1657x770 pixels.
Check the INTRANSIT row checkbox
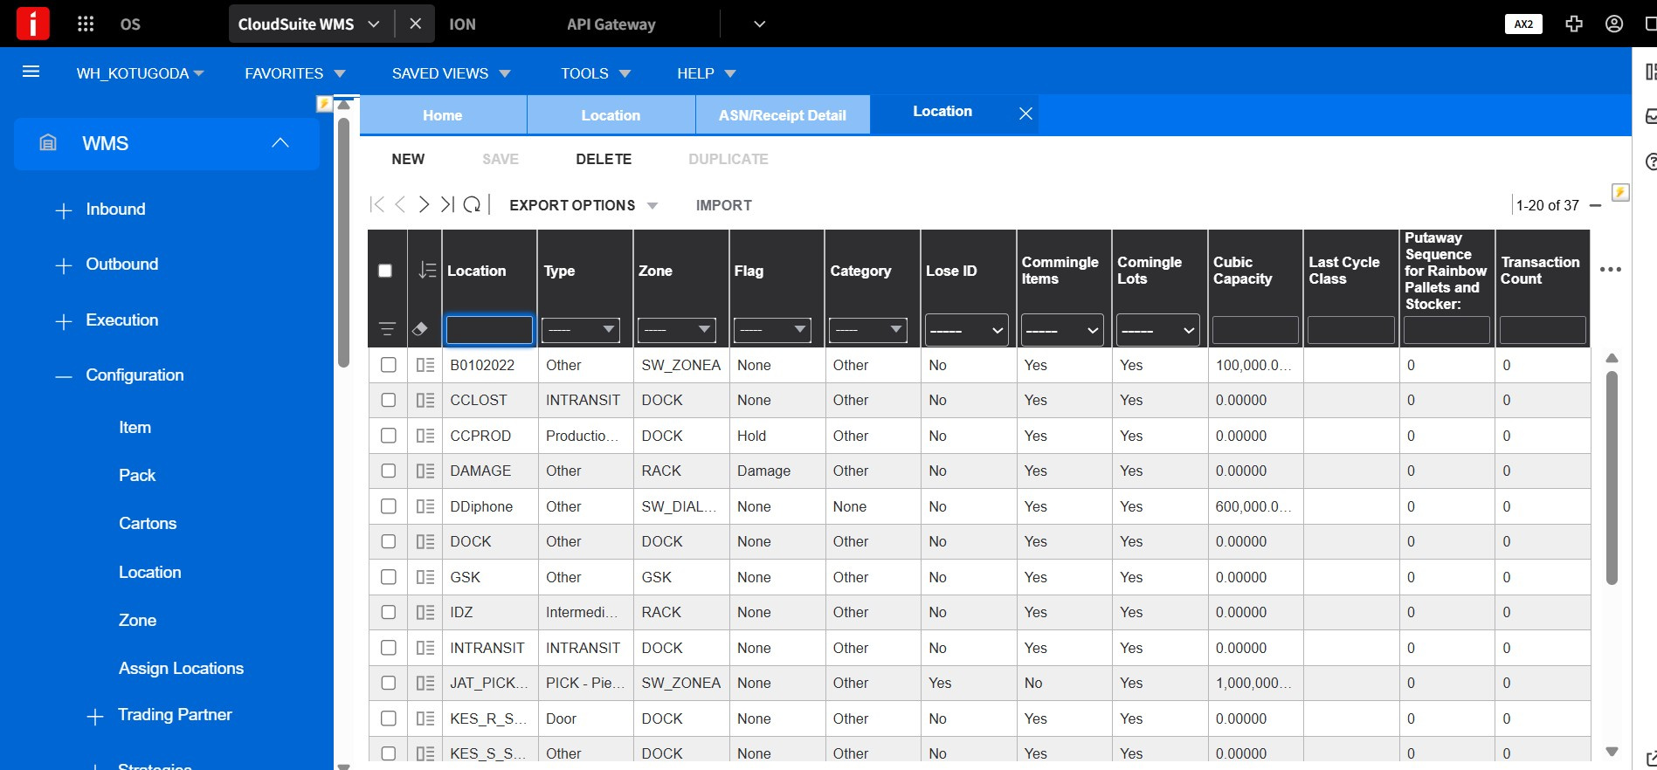click(x=389, y=648)
